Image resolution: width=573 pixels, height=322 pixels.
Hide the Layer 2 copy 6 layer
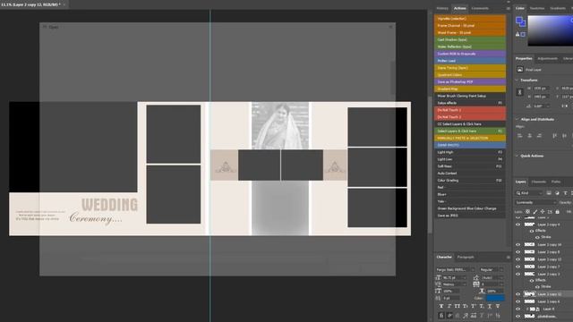[x=517, y=301]
